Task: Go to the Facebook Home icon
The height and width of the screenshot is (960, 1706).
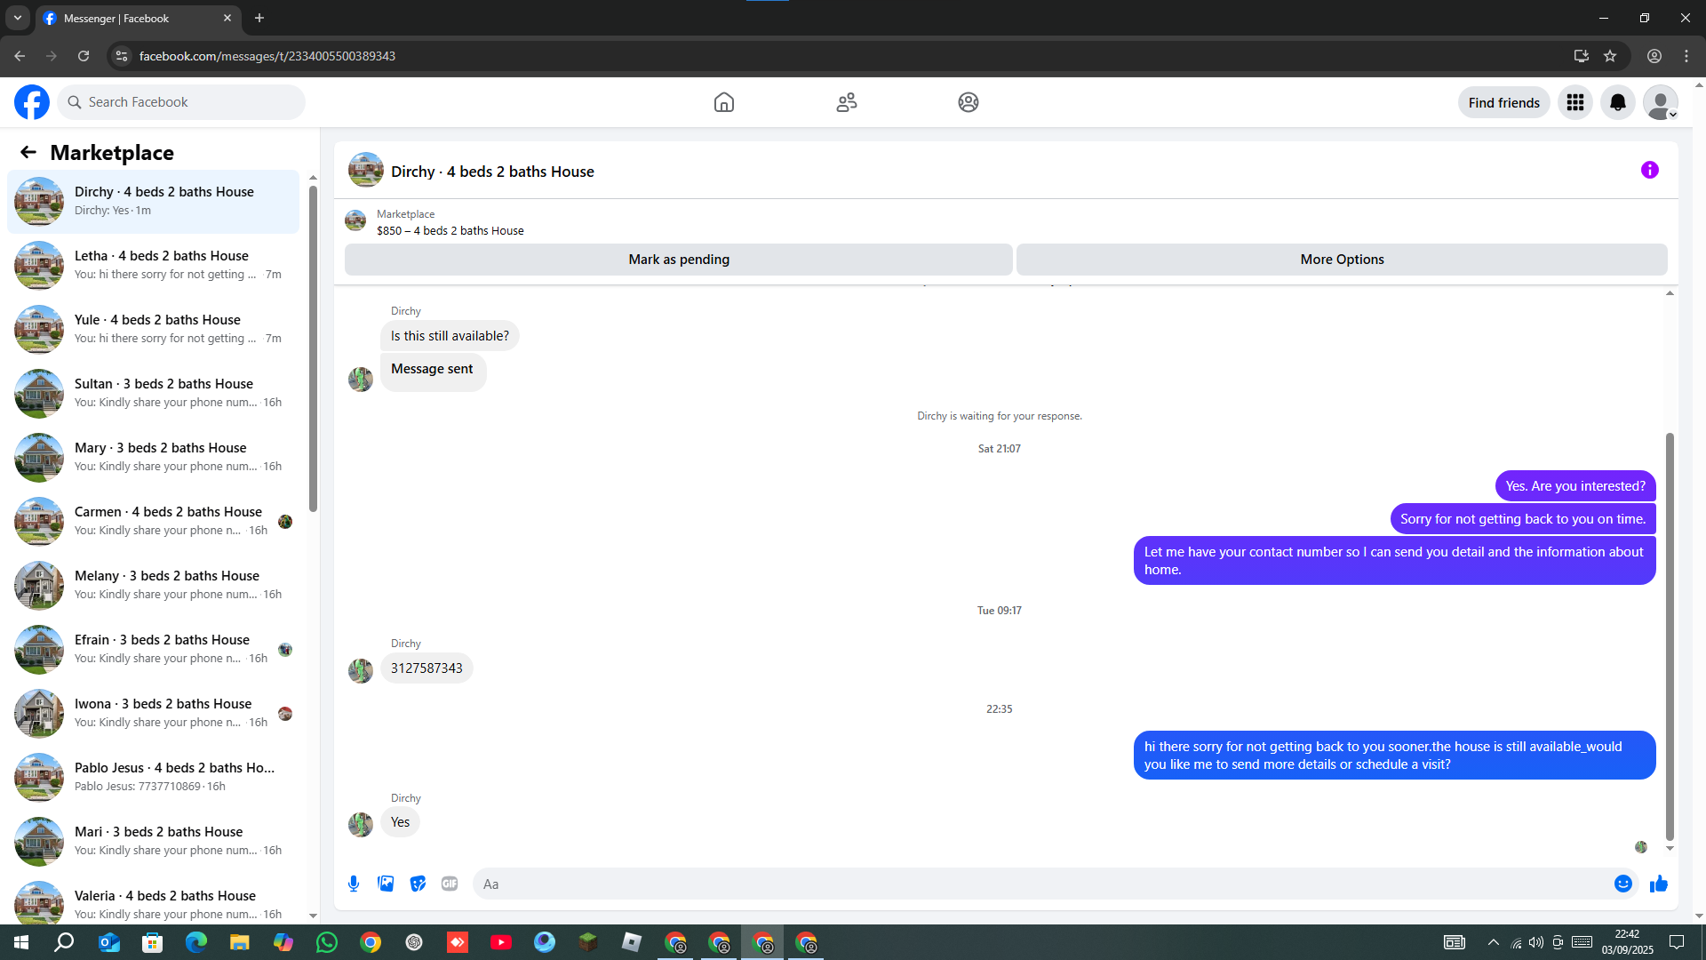Action: [x=724, y=102]
